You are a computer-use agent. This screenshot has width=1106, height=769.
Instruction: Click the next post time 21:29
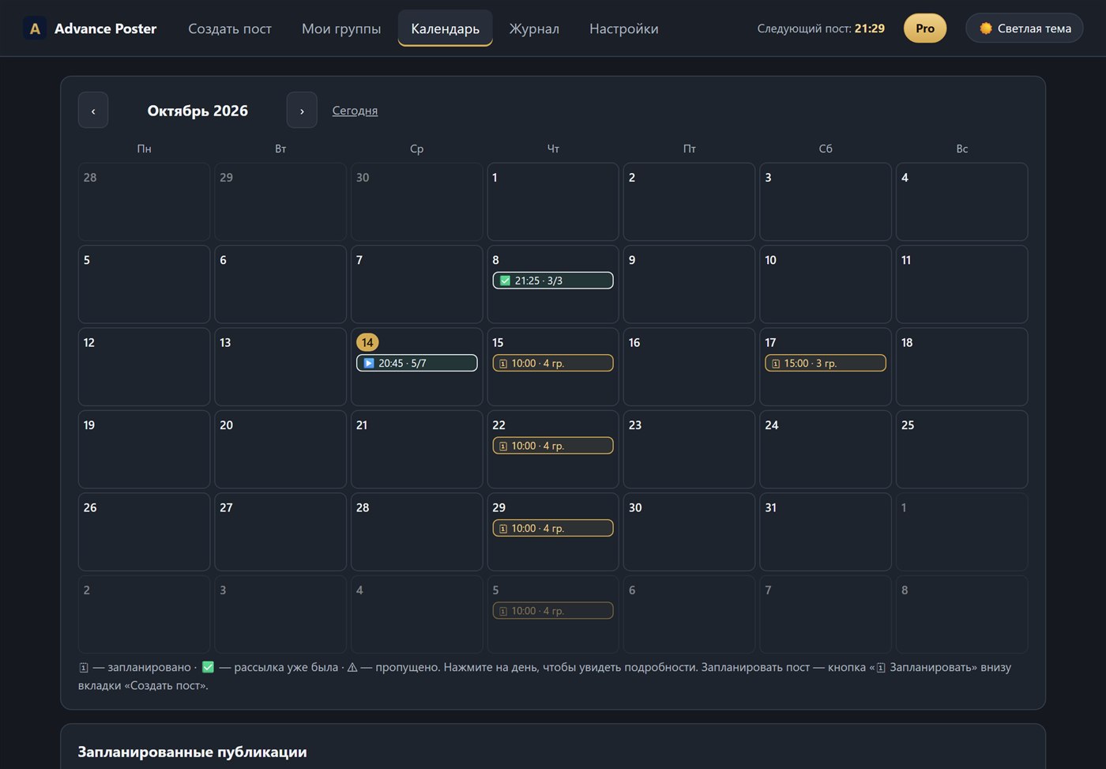pyautogui.click(x=870, y=28)
